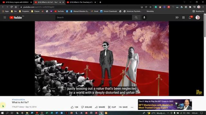Open the tab search chevron
206x115 pixels.
click(x=184, y=2)
